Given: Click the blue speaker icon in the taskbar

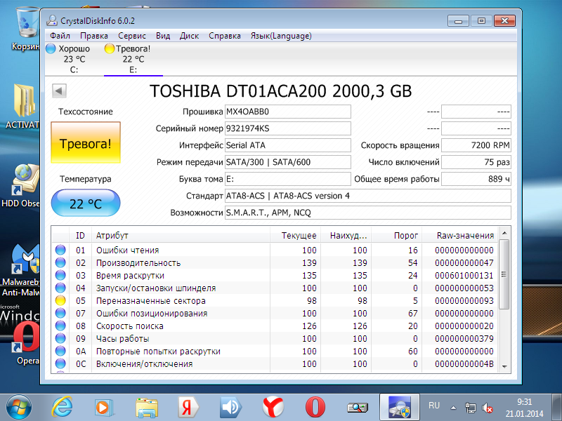Looking at the screenshot, I should (231, 408).
